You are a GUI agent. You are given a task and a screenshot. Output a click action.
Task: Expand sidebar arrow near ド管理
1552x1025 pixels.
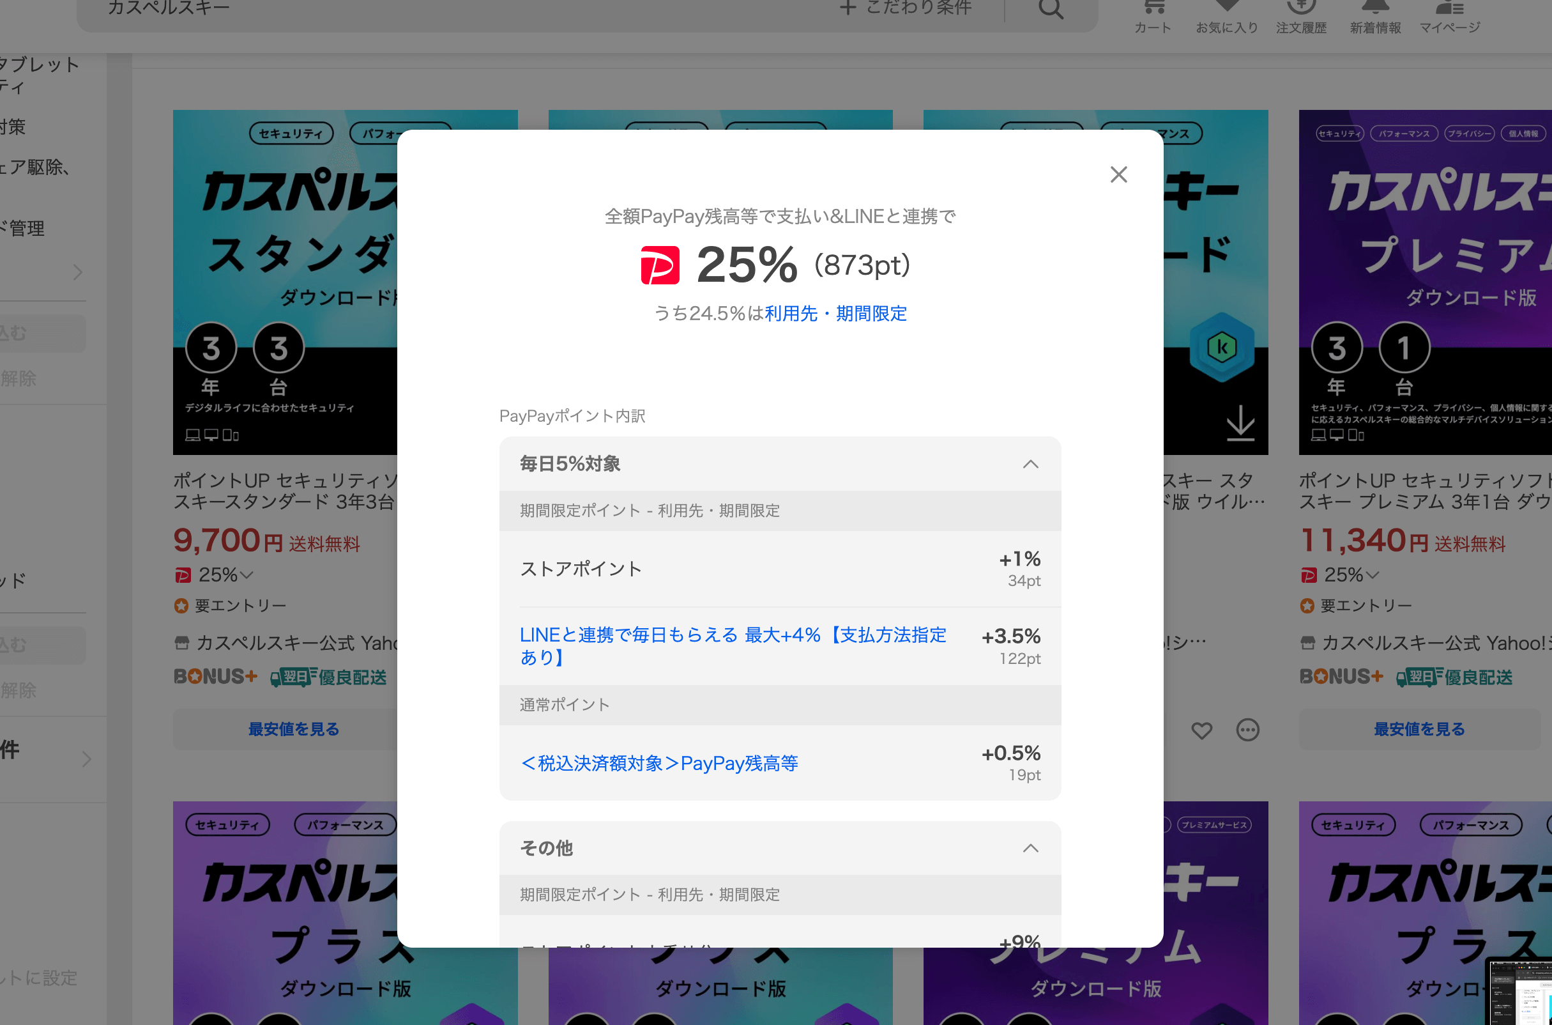coord(78,272)
